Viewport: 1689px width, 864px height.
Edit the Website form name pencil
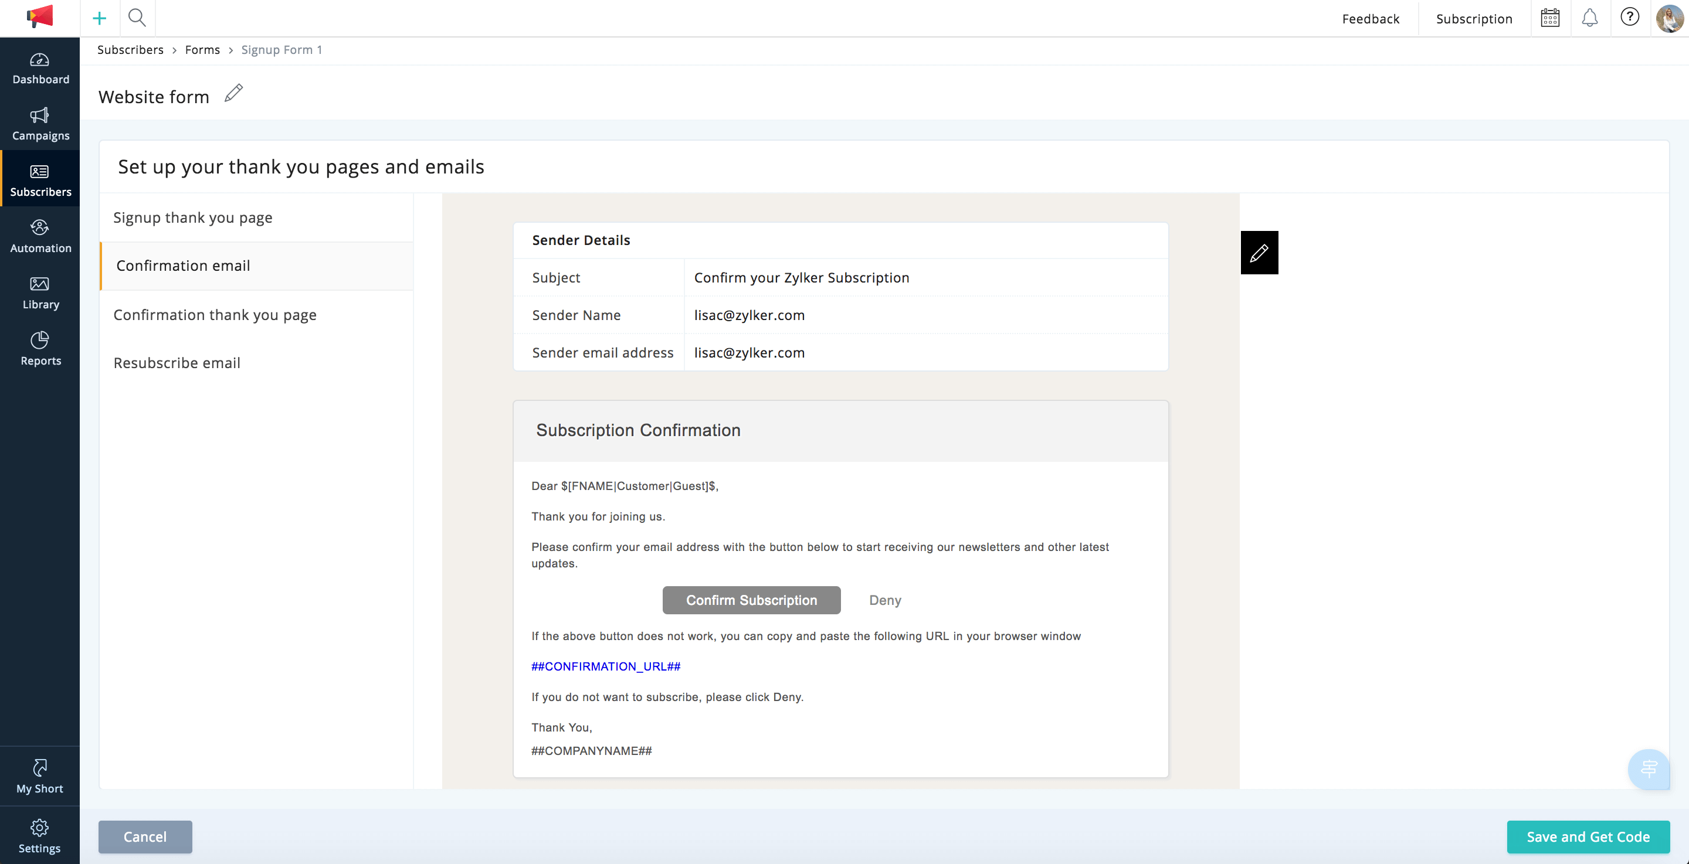(233, 94)
